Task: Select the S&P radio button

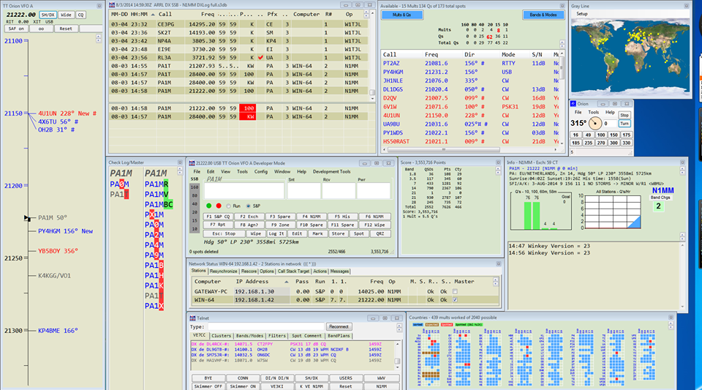Action: point(247,206)
